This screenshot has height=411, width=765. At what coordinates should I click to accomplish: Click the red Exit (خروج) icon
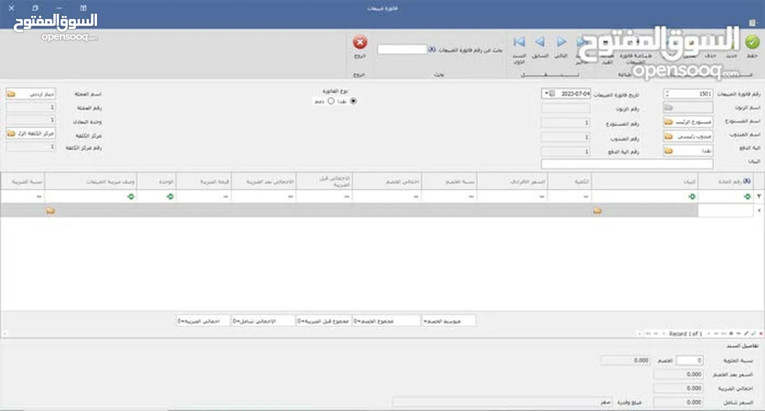coord(360,43)
